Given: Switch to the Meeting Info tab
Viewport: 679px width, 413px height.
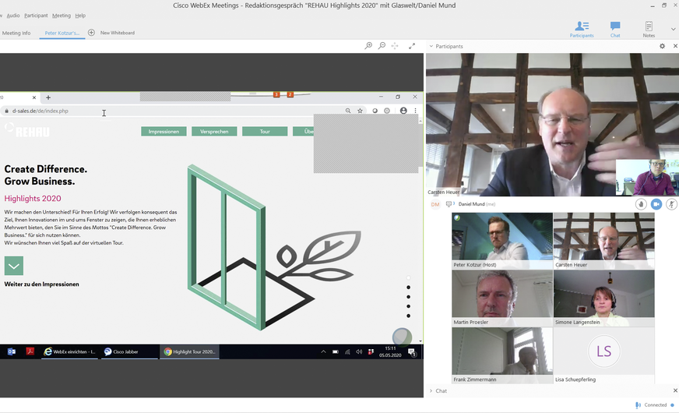Looking at the screenshot, I should click(16, 33).
